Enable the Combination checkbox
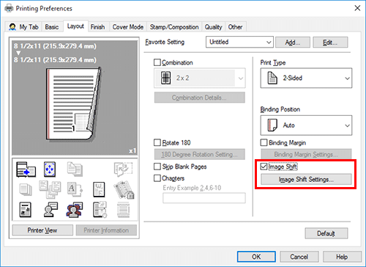The image size is (366, 267). [157, 62]
